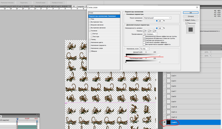The width and height of the screenshot is (222, 129).
Task: Click the black thumbnail of Слой 0
Action: pyautogui.click(x=169, y=122)
